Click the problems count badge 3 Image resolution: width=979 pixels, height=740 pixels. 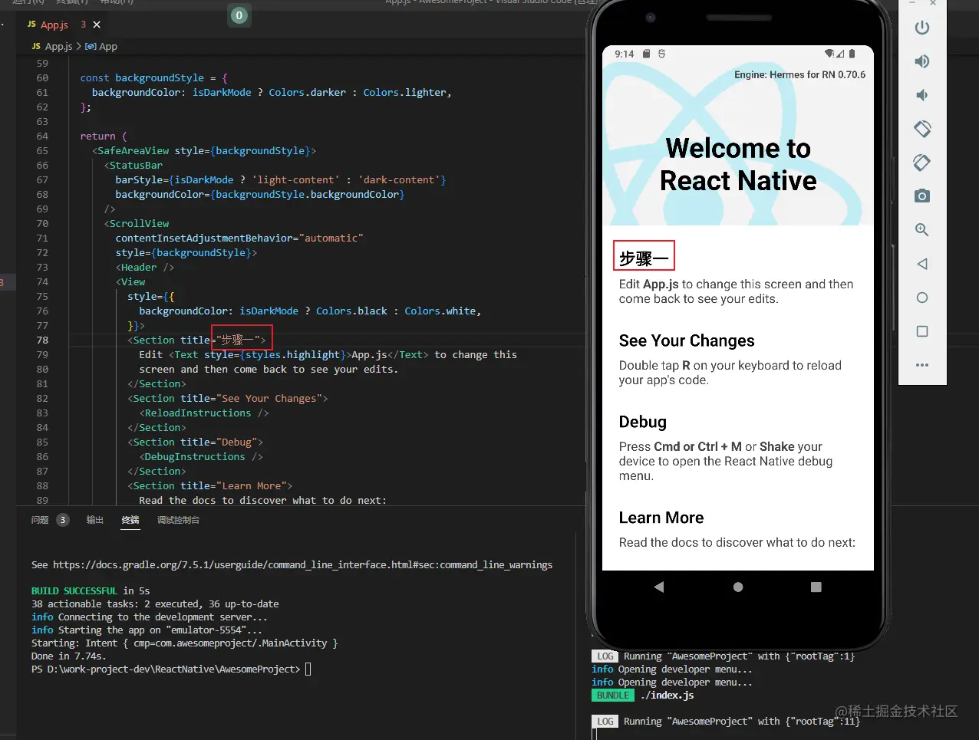pyautogui.click(x=63, y=520)
